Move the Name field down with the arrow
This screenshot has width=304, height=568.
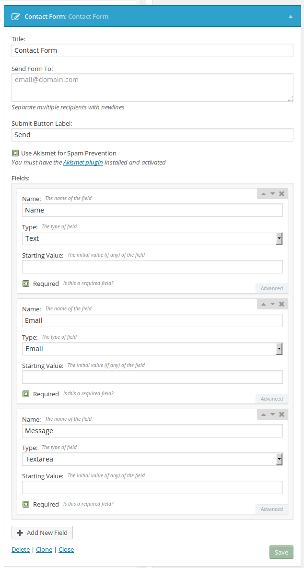(x=272, y=194)
